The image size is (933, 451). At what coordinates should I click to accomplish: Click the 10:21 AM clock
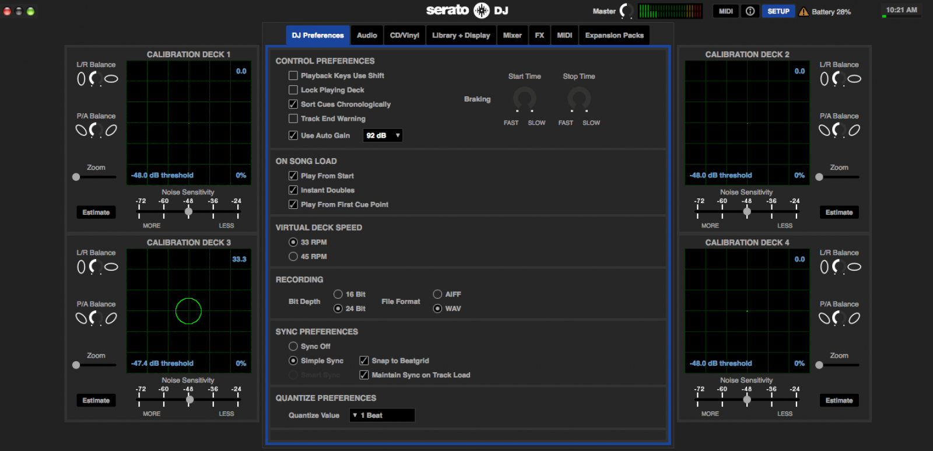click(x=902, y=11)
